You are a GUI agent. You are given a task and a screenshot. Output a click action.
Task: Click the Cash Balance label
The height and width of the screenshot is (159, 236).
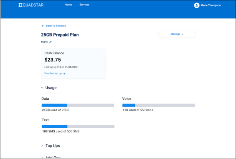(54, 53)
